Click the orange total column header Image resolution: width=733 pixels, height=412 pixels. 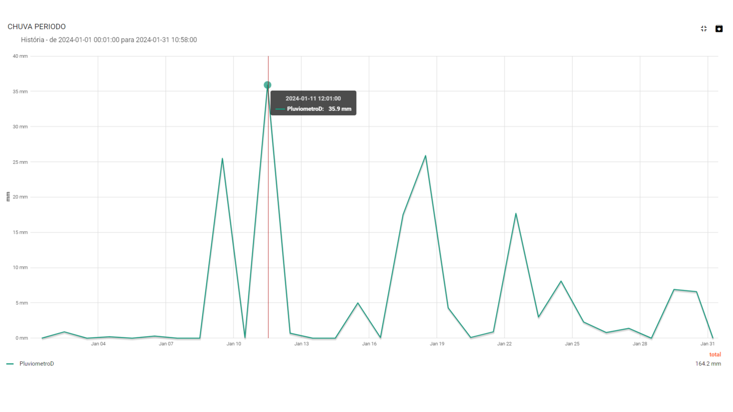click(x=715, y=354)
